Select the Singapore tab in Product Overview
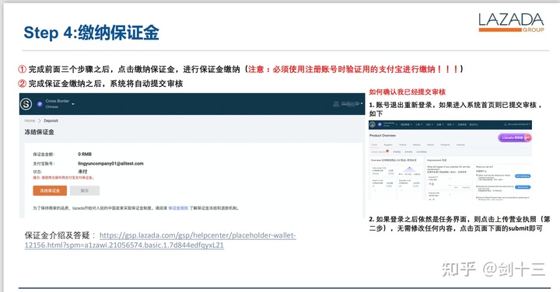 [388, 144]
